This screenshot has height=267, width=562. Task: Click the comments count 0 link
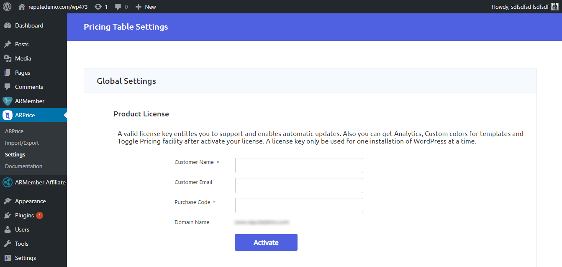[126, 7]
